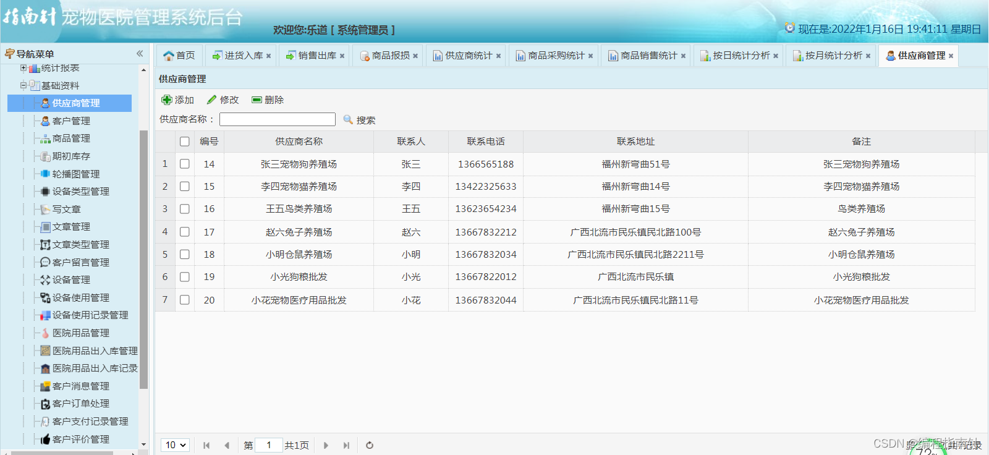989x455 pixels.
Task: Click the 商品管理 icon in sidebar
Action: coord(45,138)
